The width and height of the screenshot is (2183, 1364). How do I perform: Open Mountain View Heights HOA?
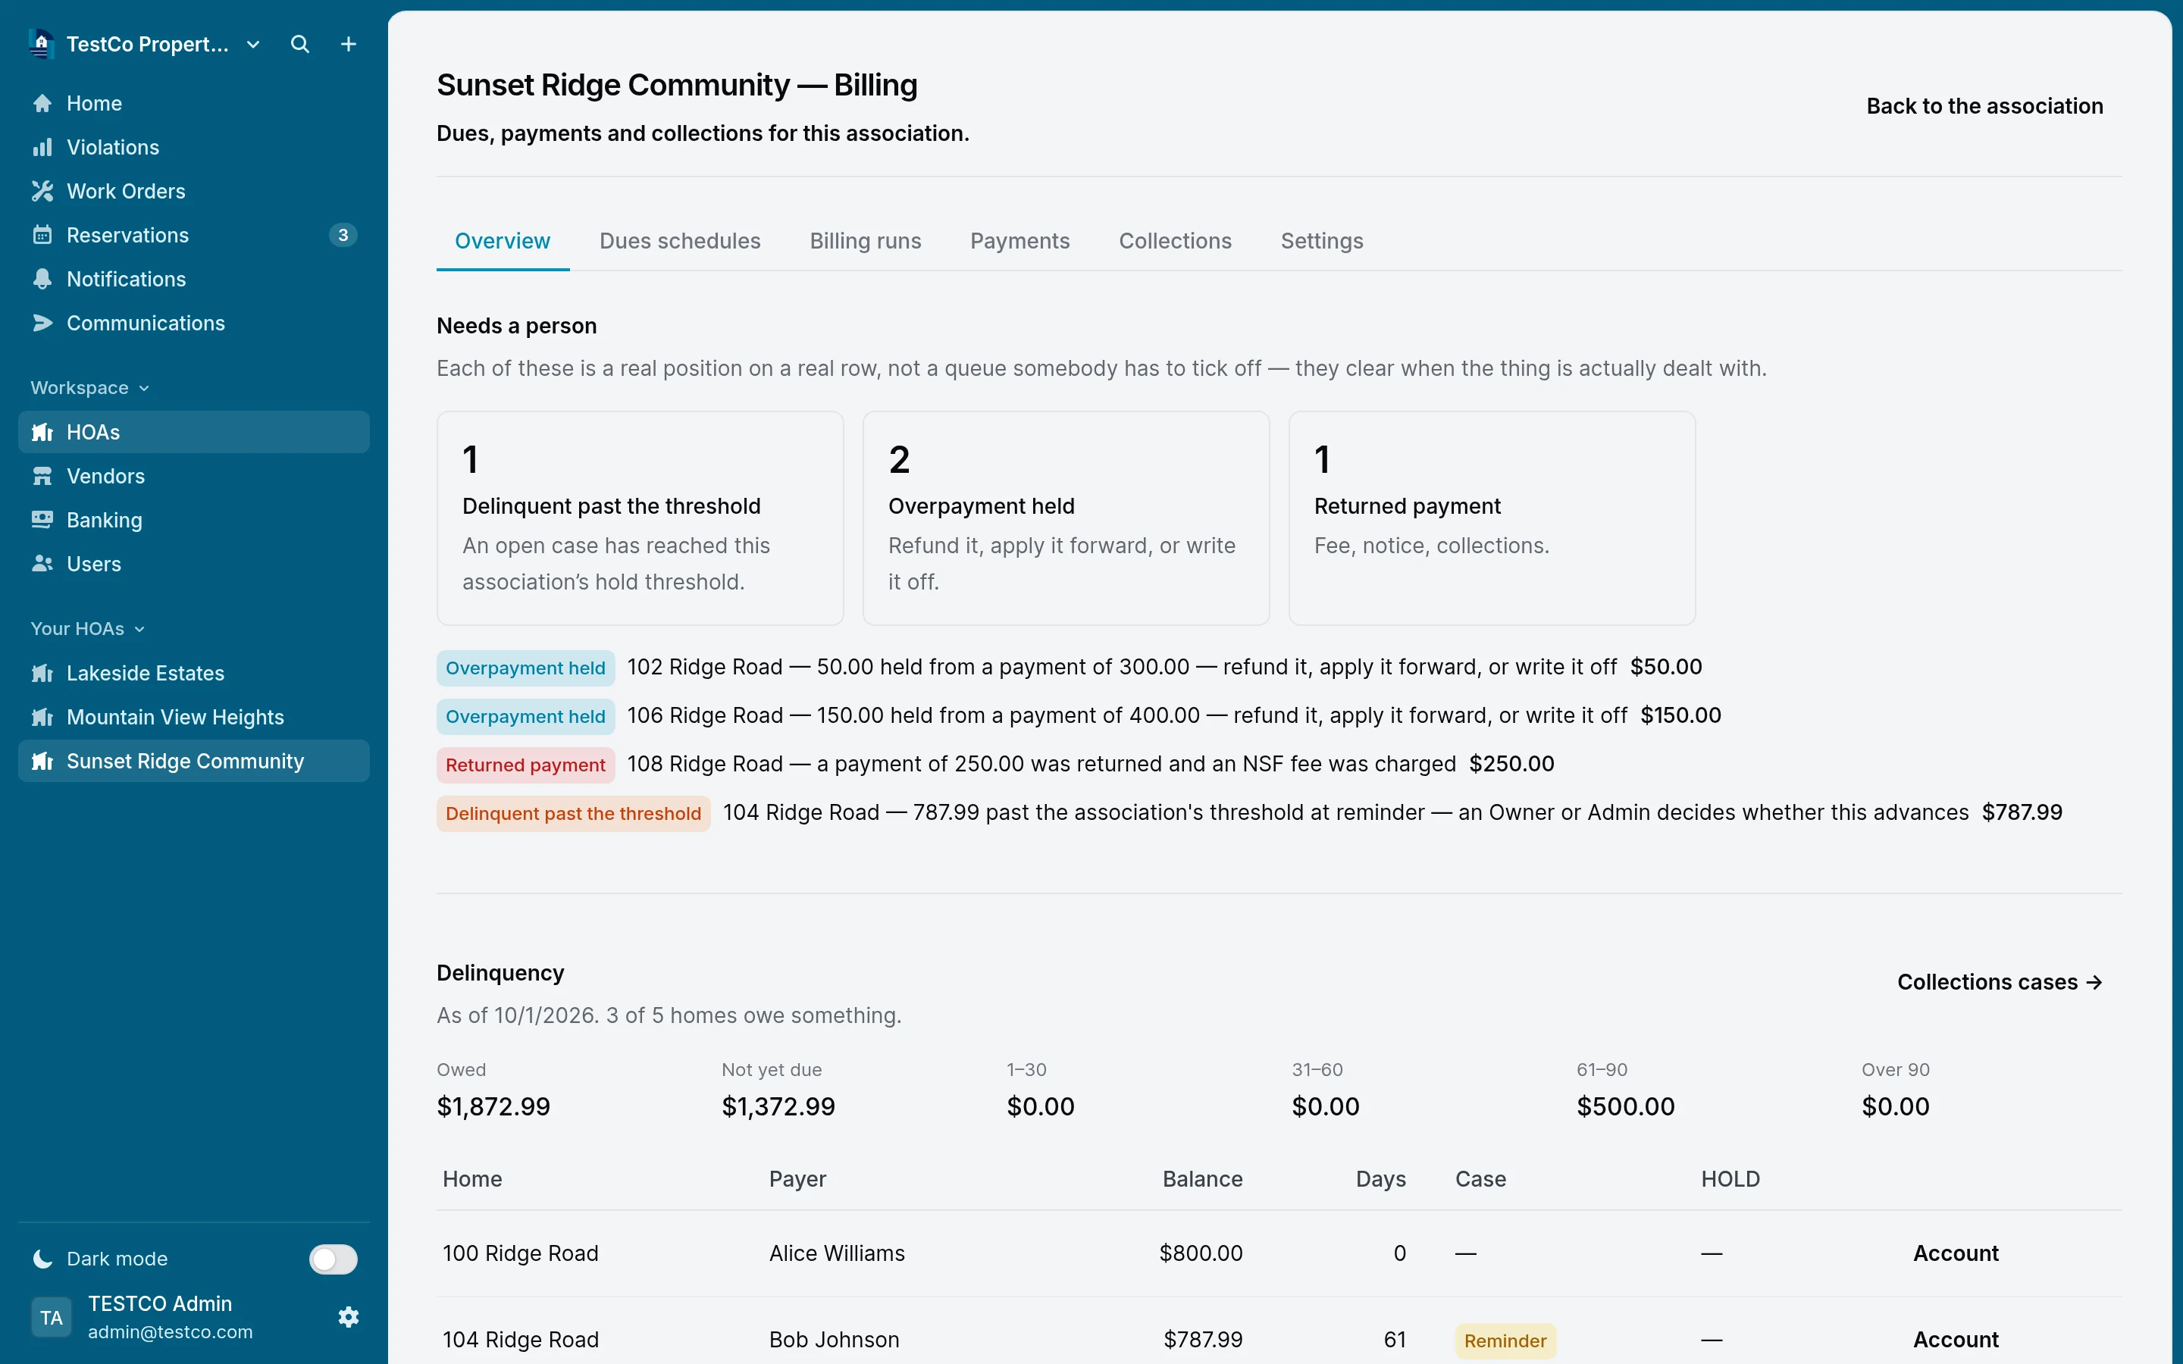pos(194,717)
